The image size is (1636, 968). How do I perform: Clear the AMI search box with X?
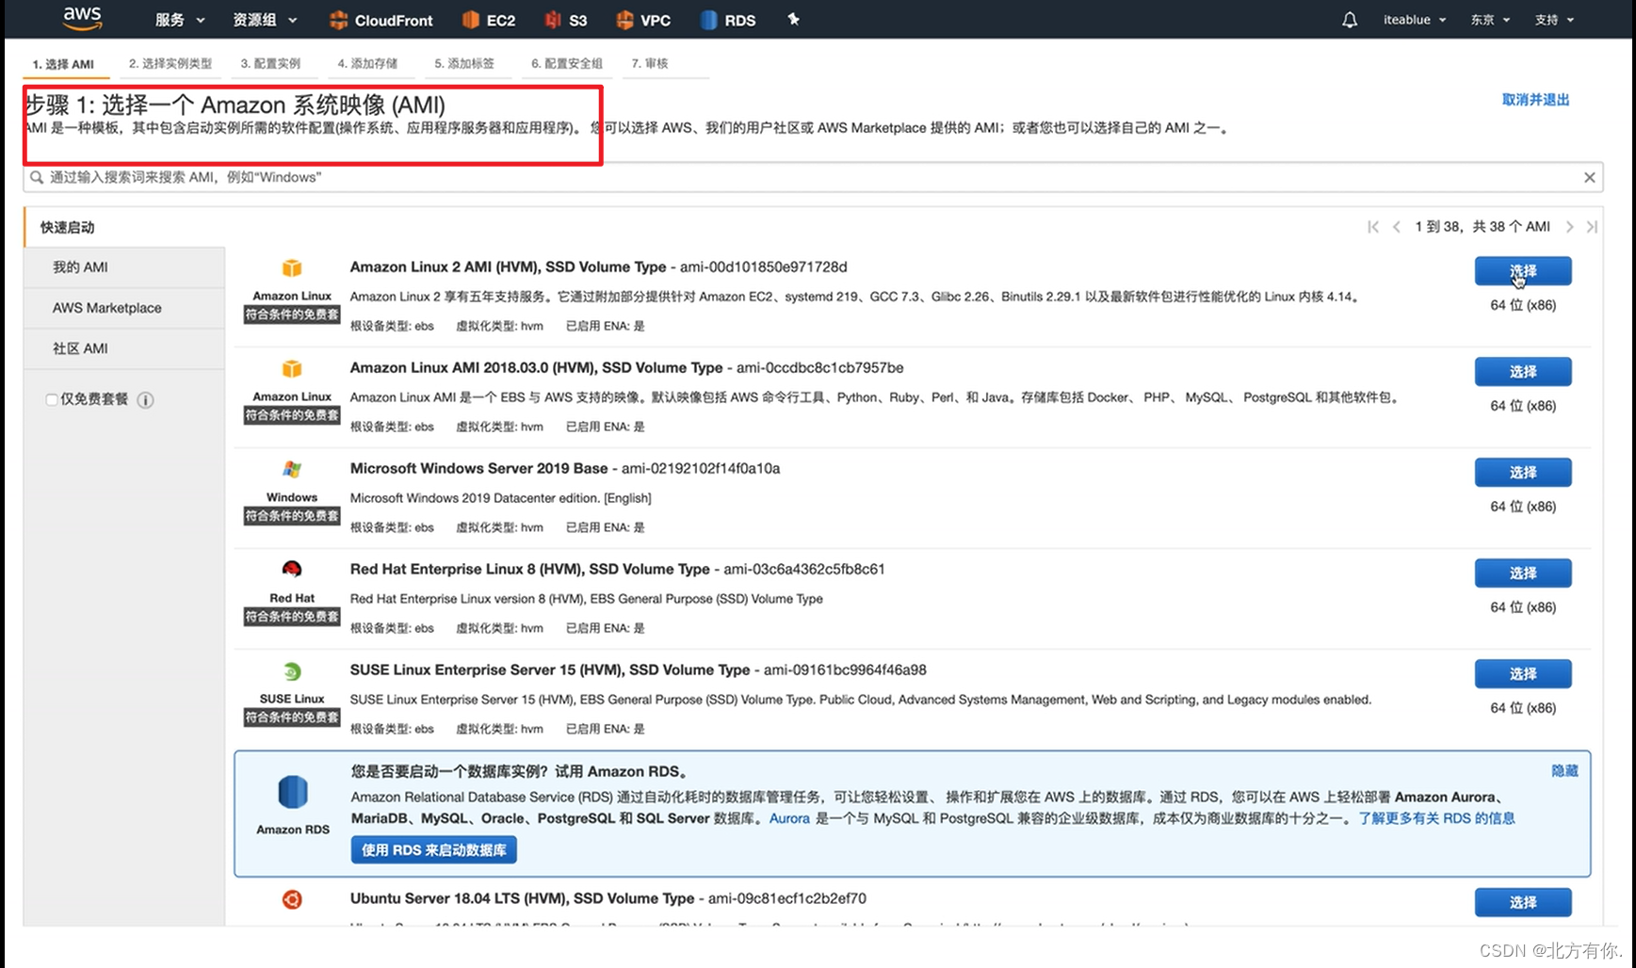(x=1590, y=177)
